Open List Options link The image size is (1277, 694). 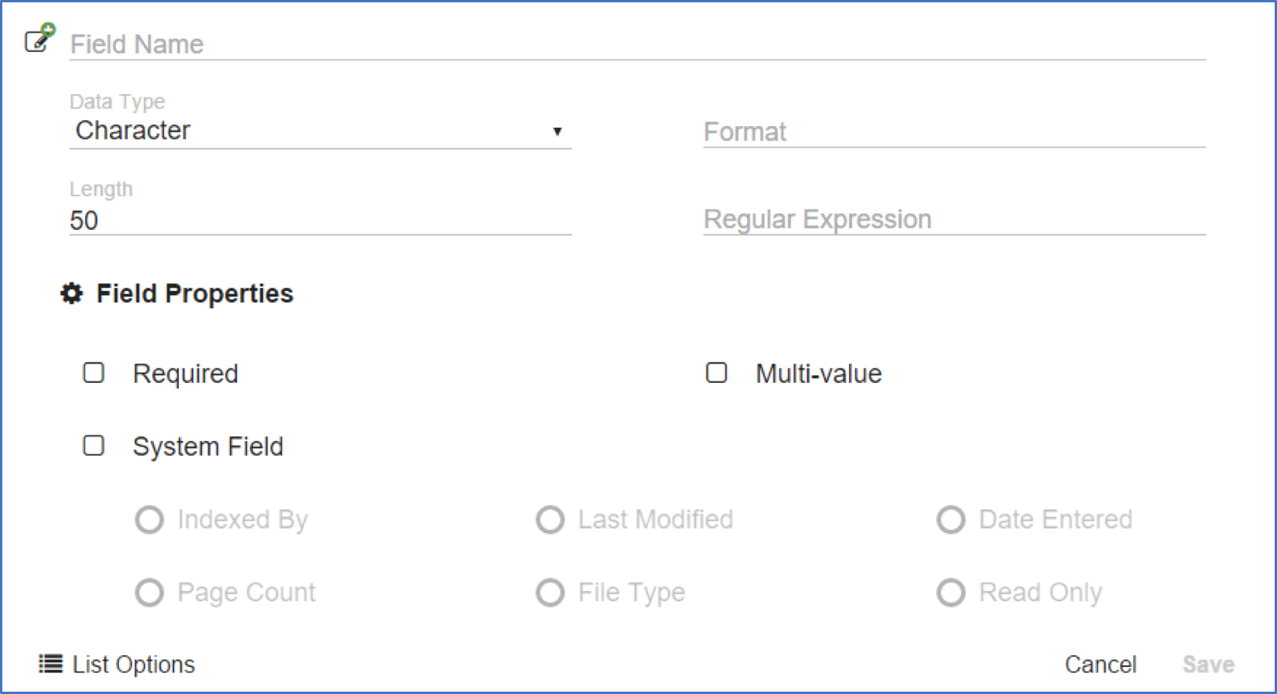tap(133, 665)
